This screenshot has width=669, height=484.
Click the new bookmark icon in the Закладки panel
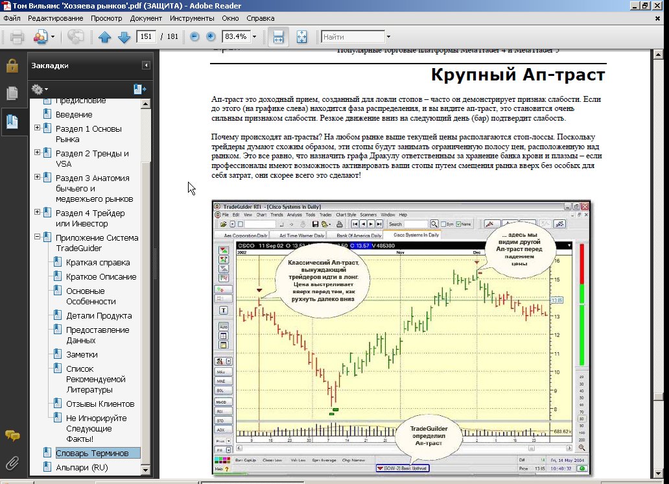tap(139, 89)
